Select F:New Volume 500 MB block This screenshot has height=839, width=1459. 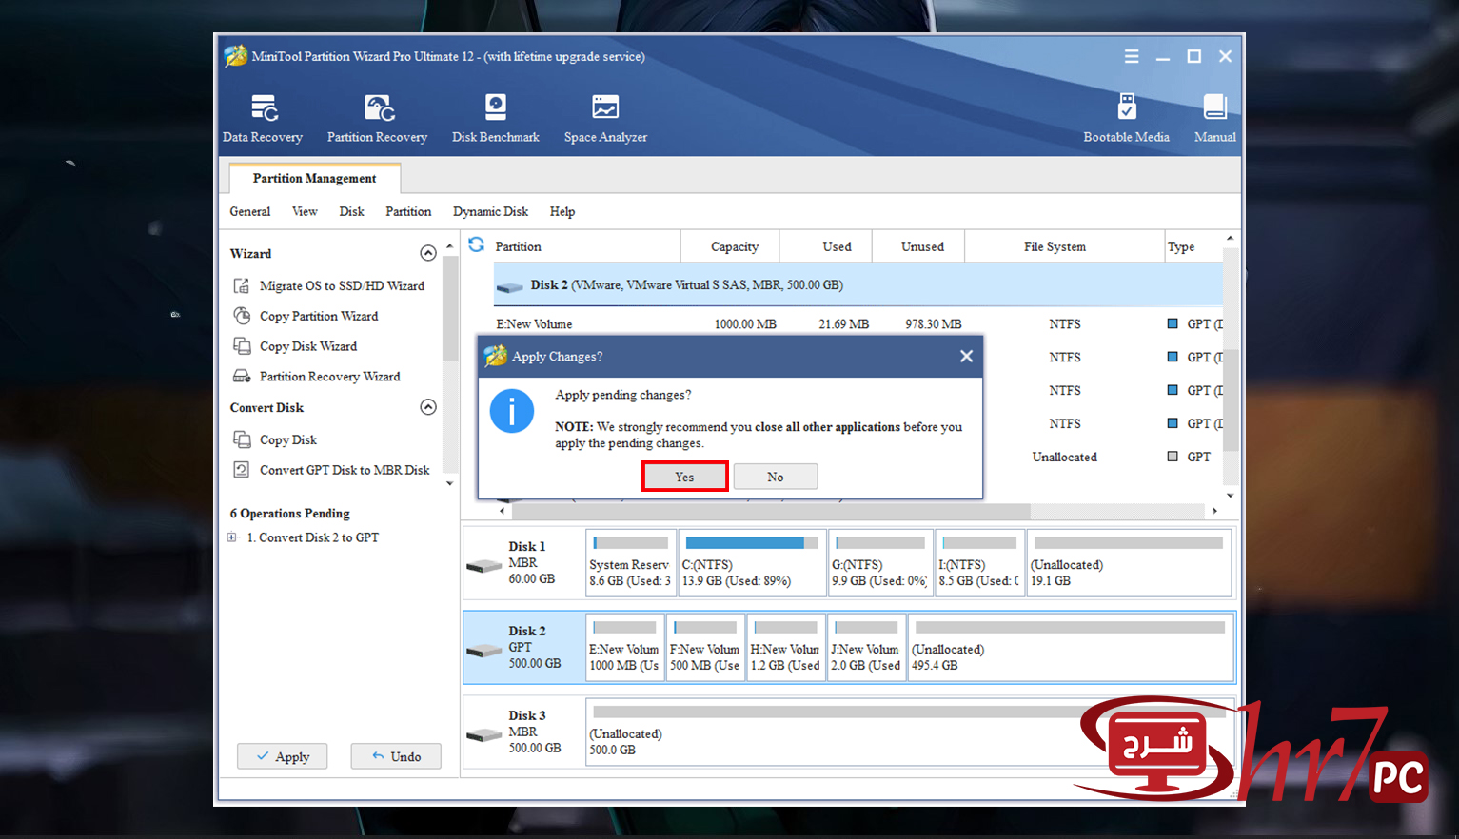click(704, 648)
